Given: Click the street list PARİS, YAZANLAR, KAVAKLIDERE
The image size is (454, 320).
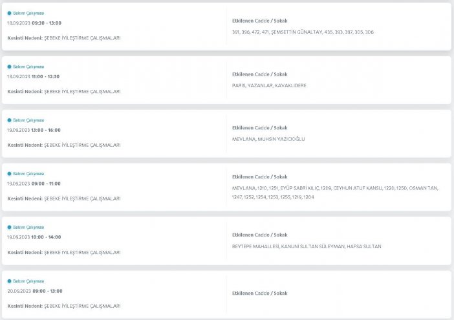Looking at the screenshot, I should (269, 85).
